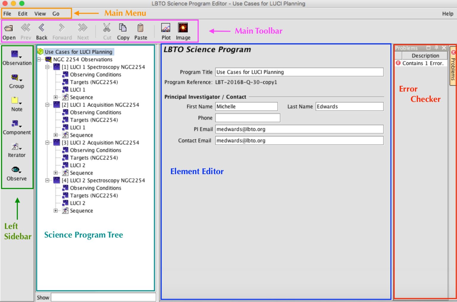457x302 pixels.
Task: Open the Help menu
Action: pyautogui.click(x=447, y=14)
